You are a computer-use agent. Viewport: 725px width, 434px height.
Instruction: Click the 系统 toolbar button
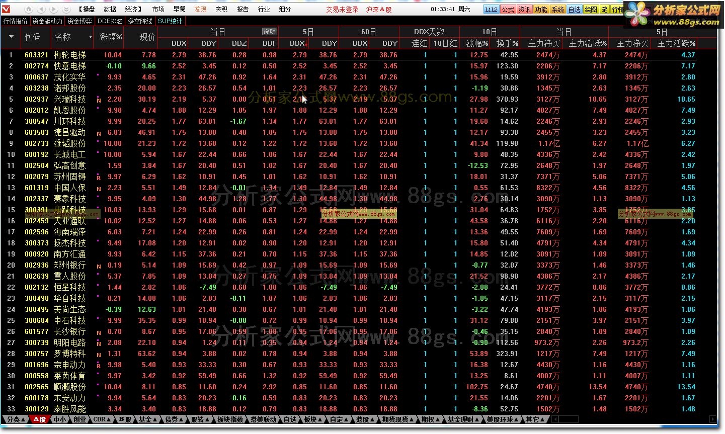point(558,9)
